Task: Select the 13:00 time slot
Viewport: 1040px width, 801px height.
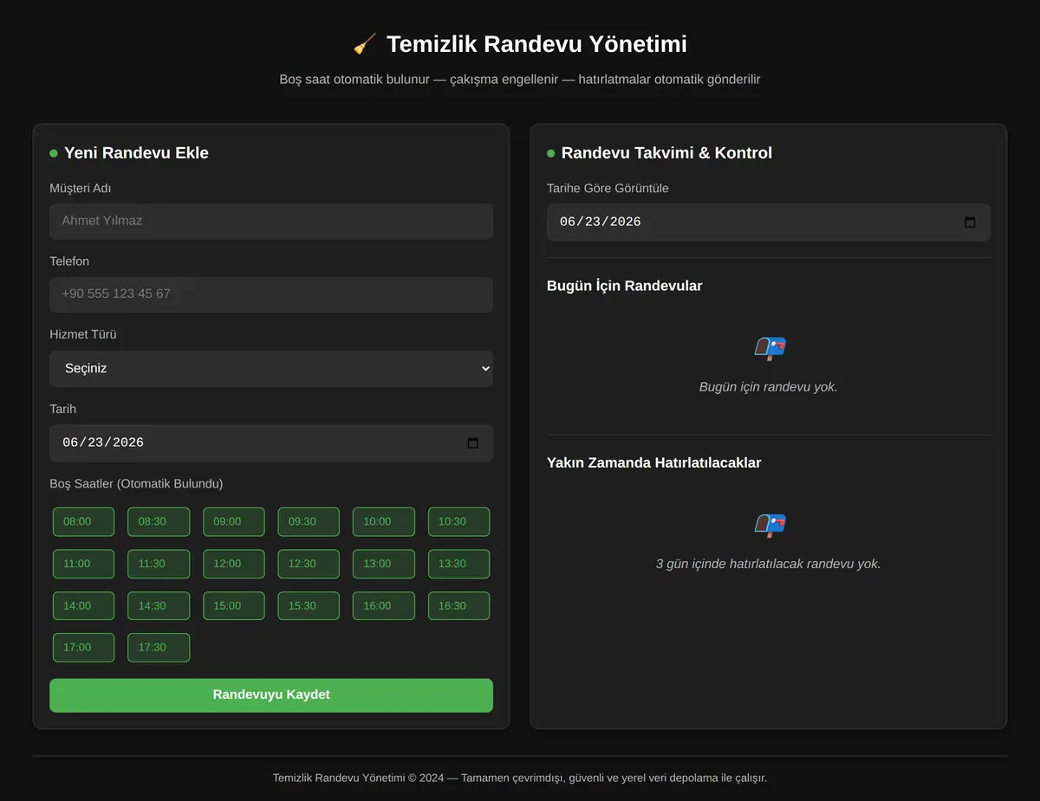Action: [384, 564]
